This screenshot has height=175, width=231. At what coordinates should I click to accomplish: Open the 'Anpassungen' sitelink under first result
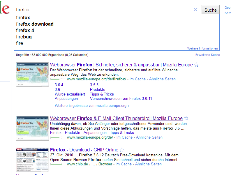click(x=66, y=99)
